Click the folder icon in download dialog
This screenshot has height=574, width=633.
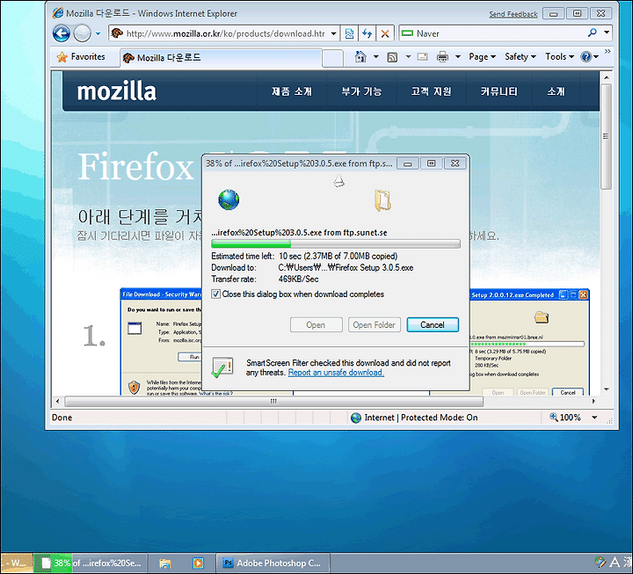click(382, 200)
